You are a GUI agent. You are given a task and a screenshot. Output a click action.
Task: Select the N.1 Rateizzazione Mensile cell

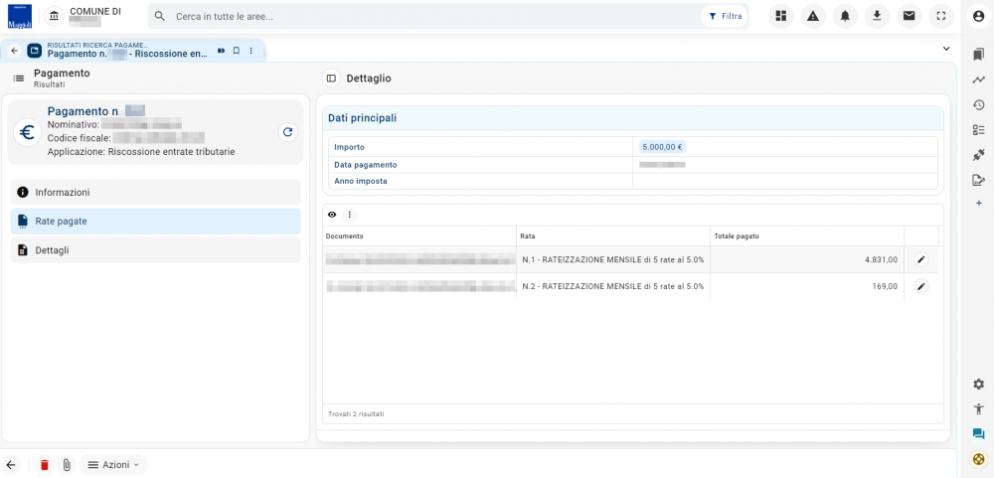point(613,259)
